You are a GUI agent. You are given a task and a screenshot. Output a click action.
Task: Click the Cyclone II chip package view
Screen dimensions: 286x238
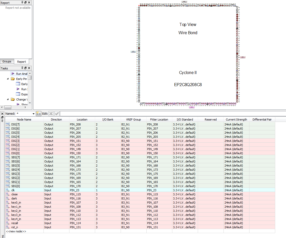click(188, 54)
